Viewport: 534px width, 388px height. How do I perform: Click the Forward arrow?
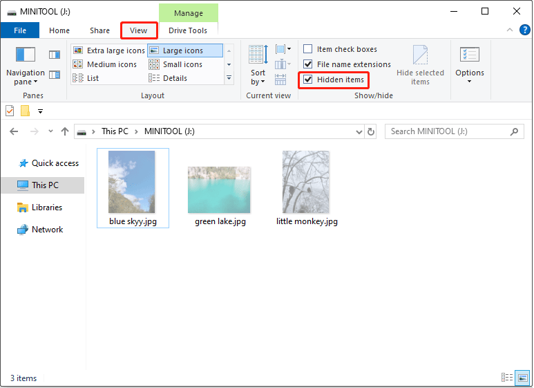pos(34,131)
